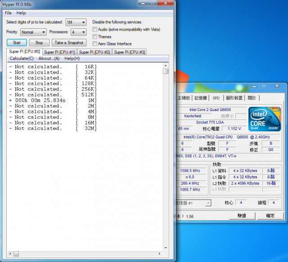Open the 關於 tab in CPU-Z
The height and width of the screenshot is (262, 288).
[252, 98]
